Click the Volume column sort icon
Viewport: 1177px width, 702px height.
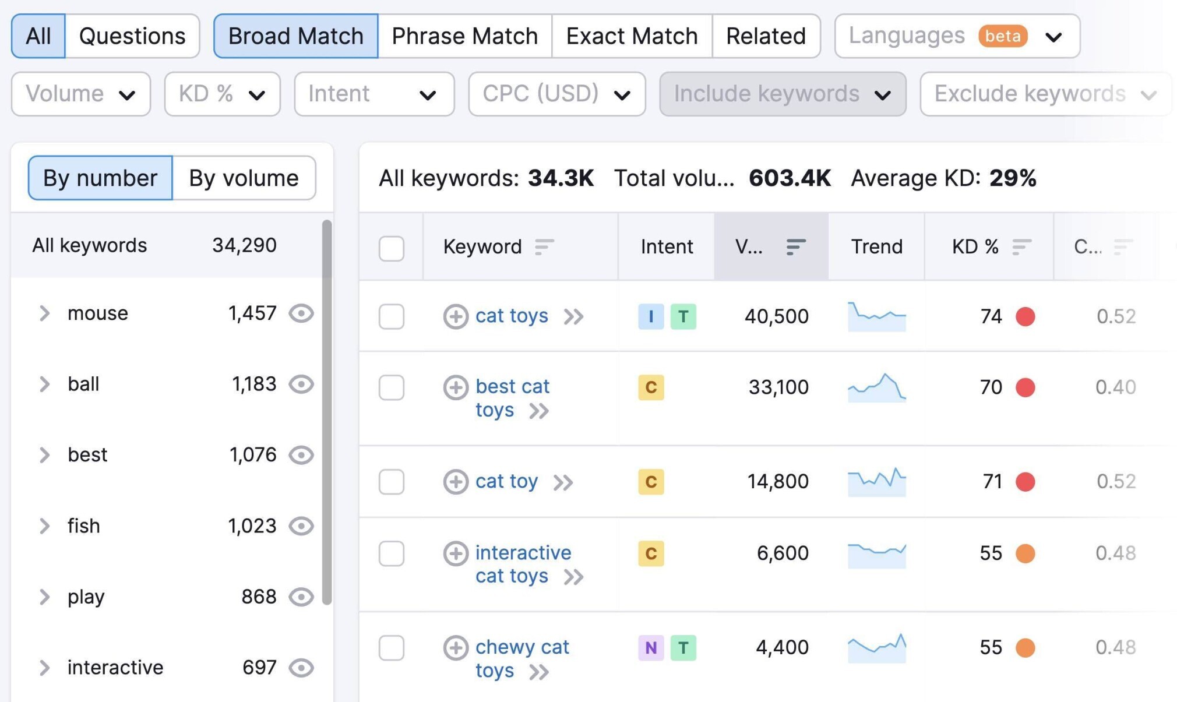796,247
